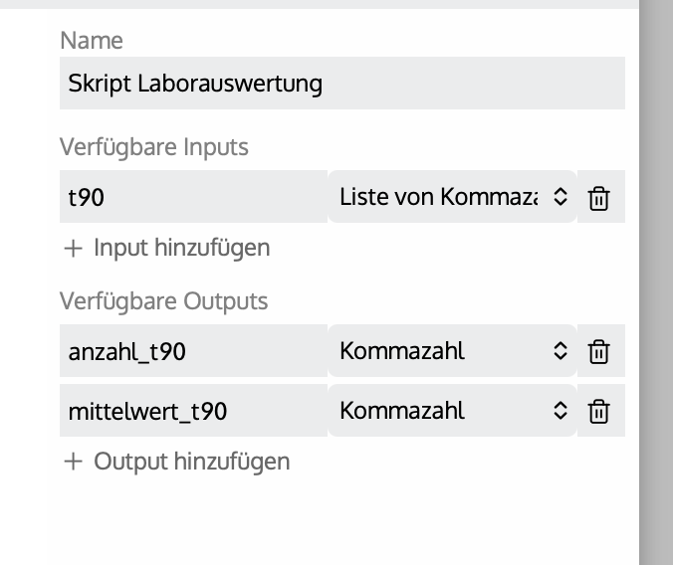Click up-down chevron in mittelwert_t90 type selector
673x565 pixels.
click(x=560, y=411)
